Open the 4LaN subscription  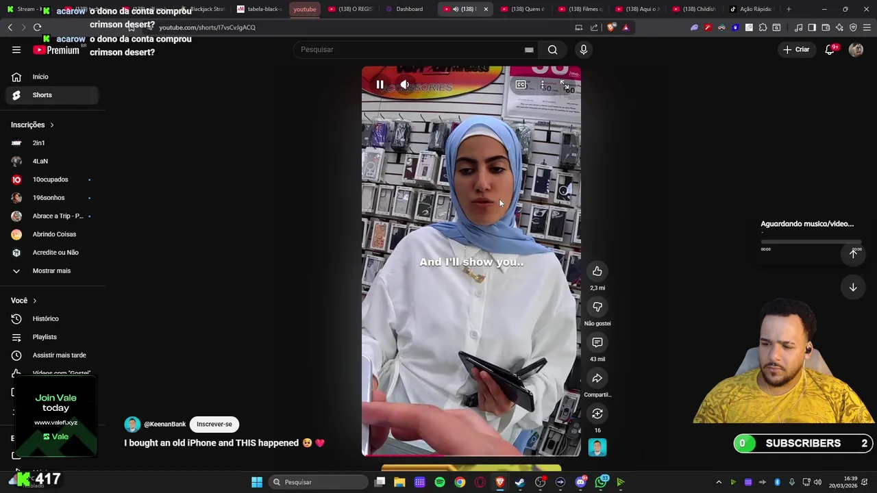point(52,161)
